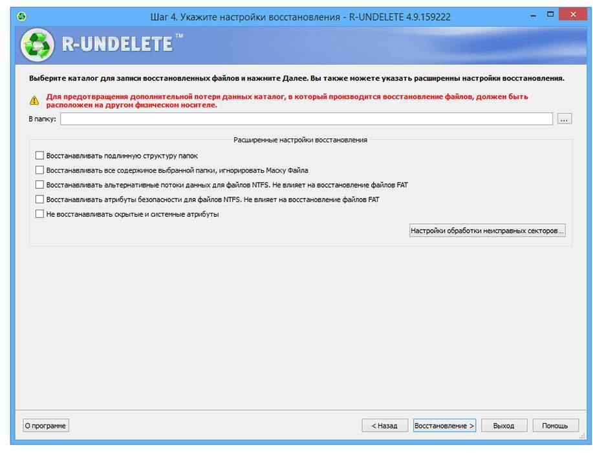Viewport: 593px width, 453px height.
Task: Click the red data loss warning text
Action: tap(287, 101)
